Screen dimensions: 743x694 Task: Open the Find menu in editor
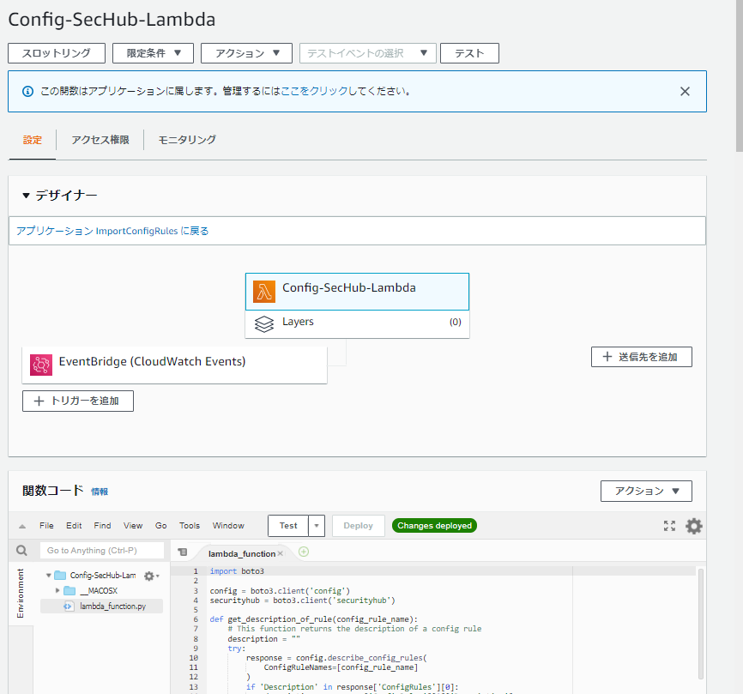tap(102, 526)
